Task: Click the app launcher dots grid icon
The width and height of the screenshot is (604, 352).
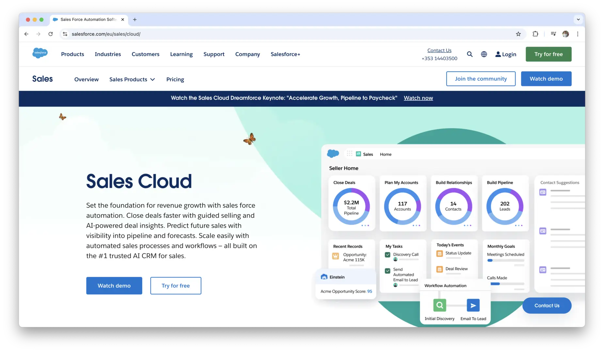Action: coord(350,154)
